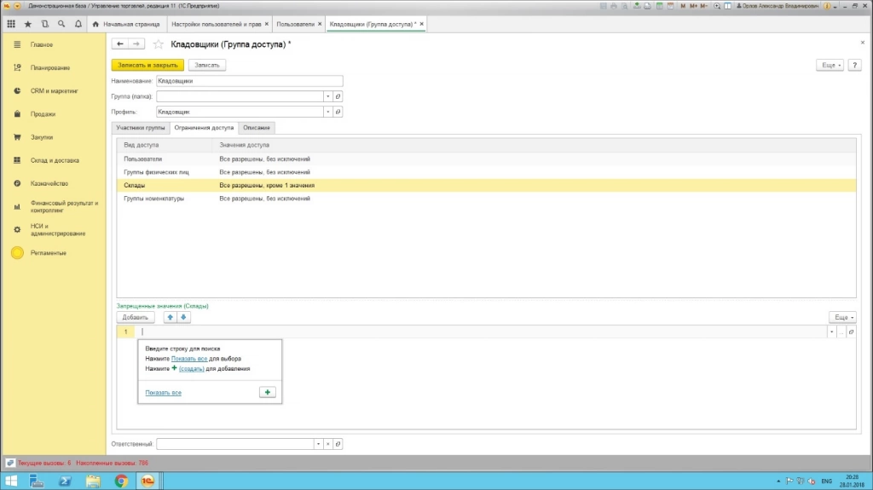Open the CRM и маркетинг section
The height and width of the screenshot is (490, 873).
(x=54, y=91)
